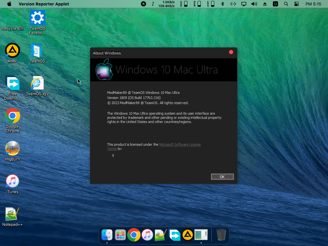This screenshot has width=328, height=246.
Task: Click the About Windows title bar text
Action: pos(107,53)
